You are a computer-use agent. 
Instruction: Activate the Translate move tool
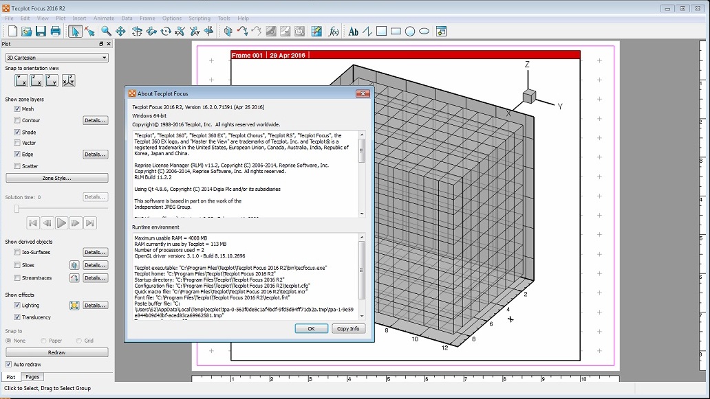(120, 31)
